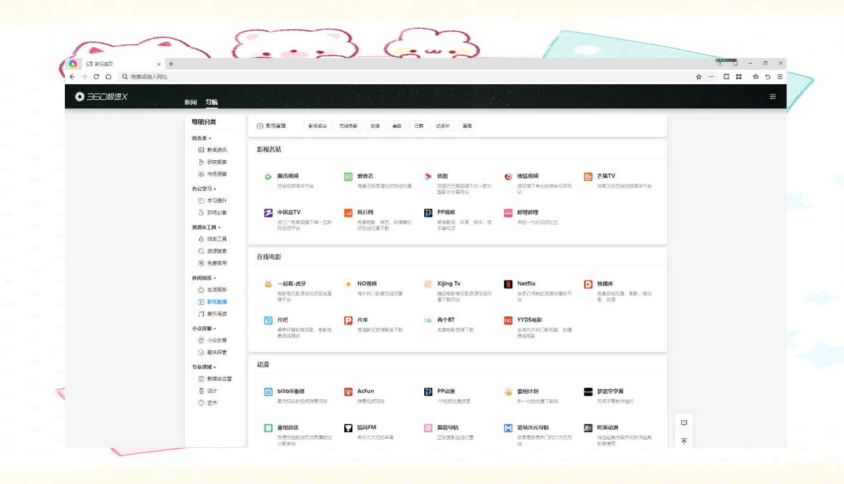Switch to the 新闻 header tab
844x484 pixels.
point(190,102)
